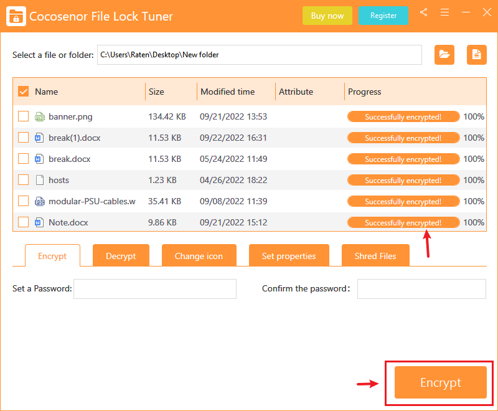This screenshot has height=411, width=498.
Task: Click the hosts file progress bar
Action: [x=403, y=180]
